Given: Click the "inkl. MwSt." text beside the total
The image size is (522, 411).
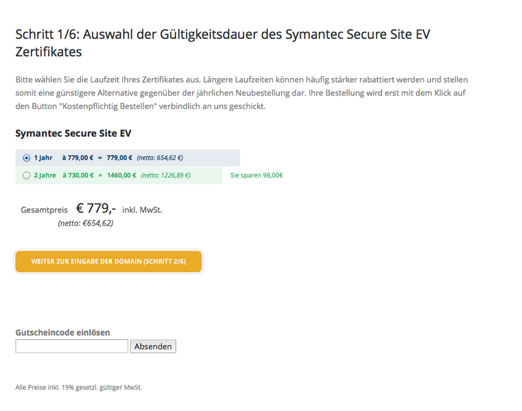Looking at the screenshot, I should (142, 210).
